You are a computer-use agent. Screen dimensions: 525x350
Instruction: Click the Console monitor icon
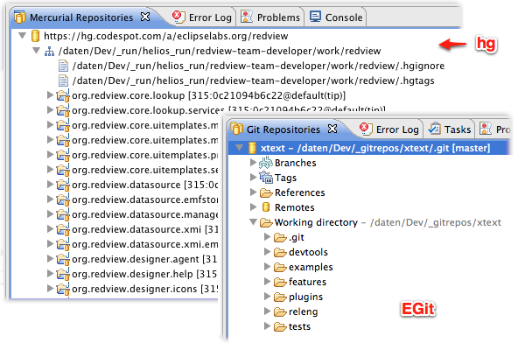(315, 17)
